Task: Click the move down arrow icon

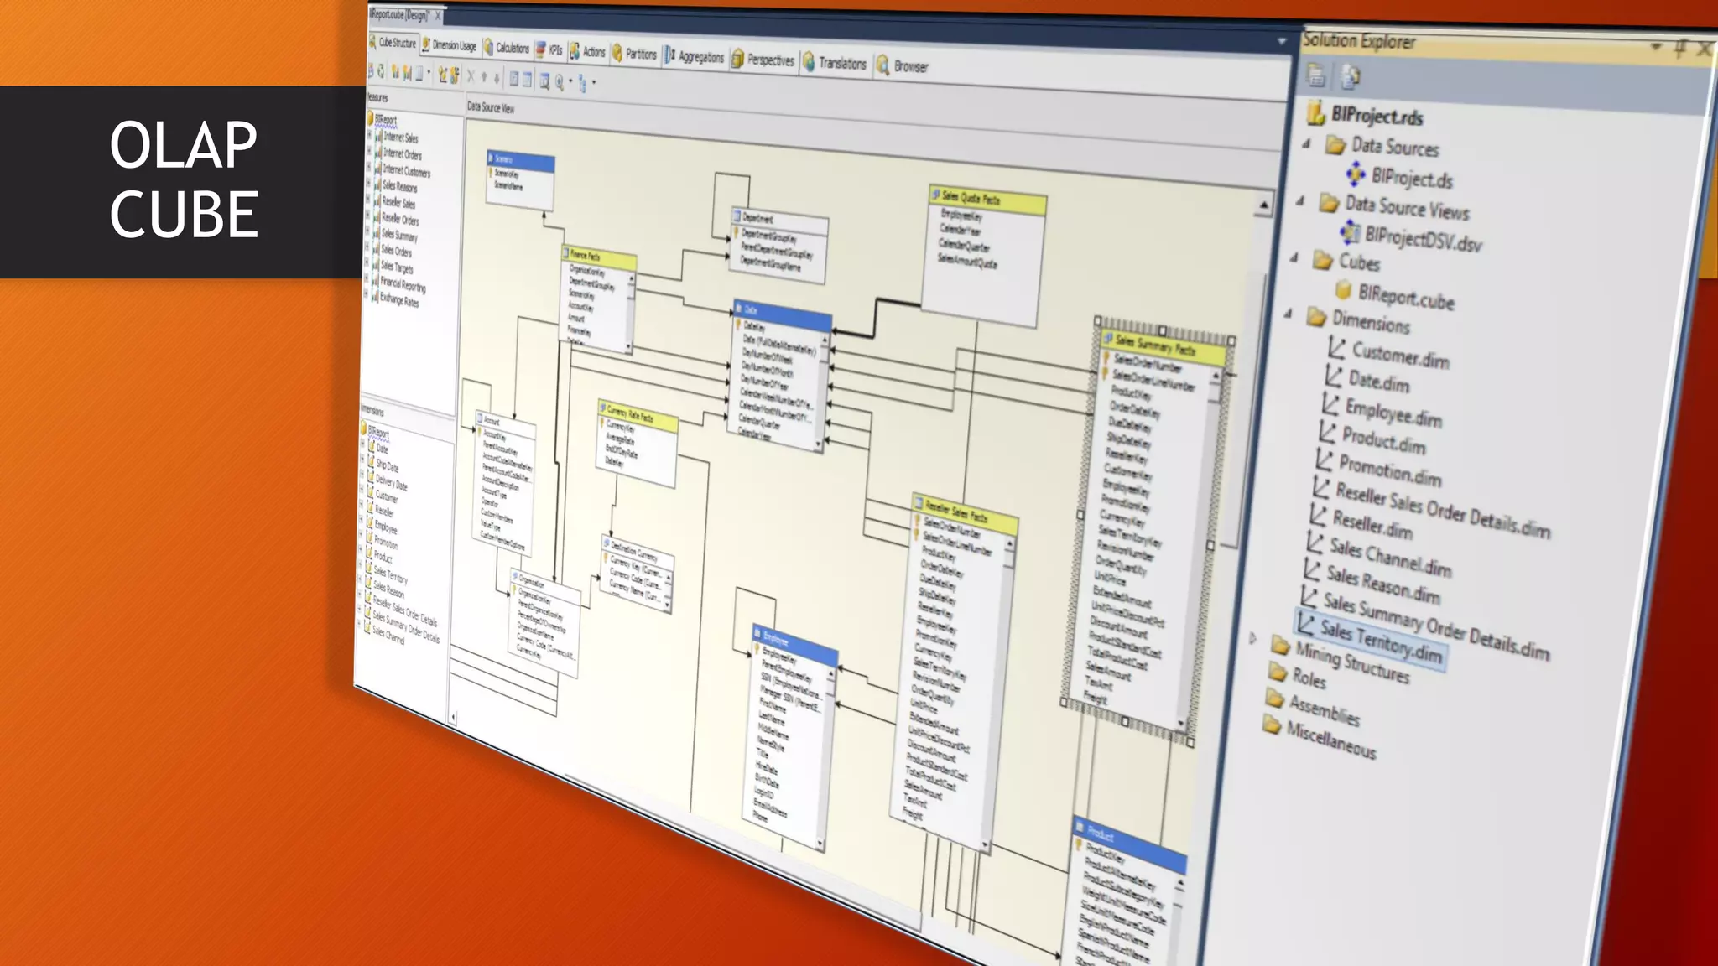Action: (497, 78)
